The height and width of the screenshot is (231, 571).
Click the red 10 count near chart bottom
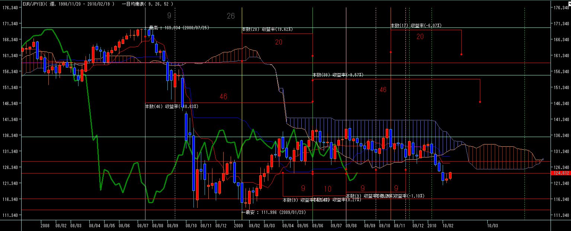(x=327, y=189)
